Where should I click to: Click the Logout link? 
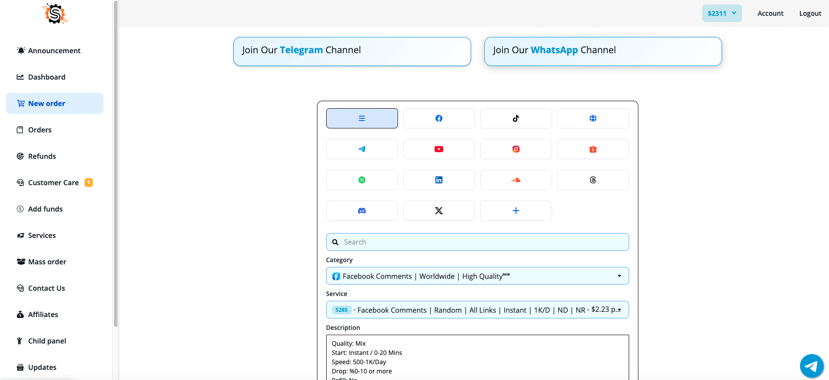pos(810,13)
